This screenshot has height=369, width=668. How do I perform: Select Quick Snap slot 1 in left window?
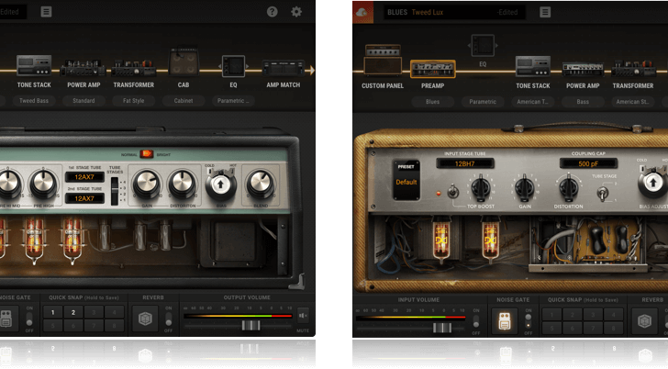(53, 312)
